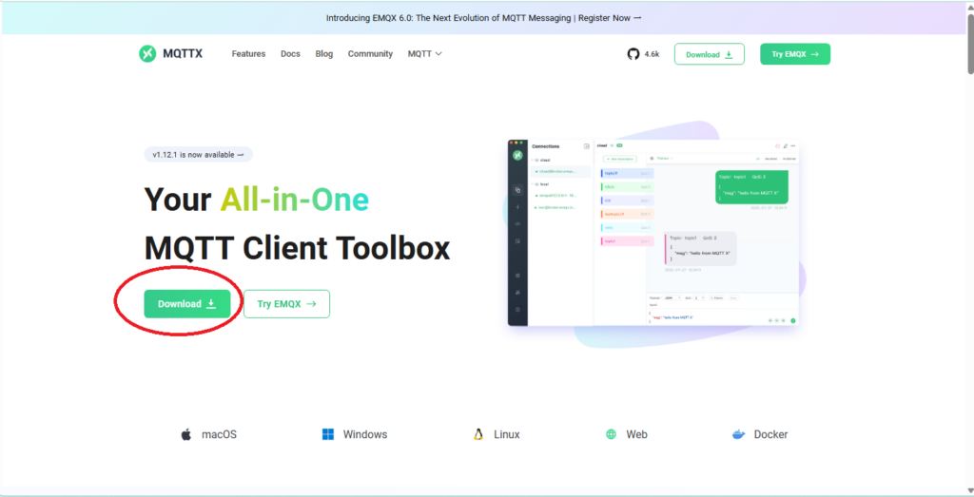Open the GitHub repository icon
The width and height of the screenshot is (974, 497).
(633, 54)
